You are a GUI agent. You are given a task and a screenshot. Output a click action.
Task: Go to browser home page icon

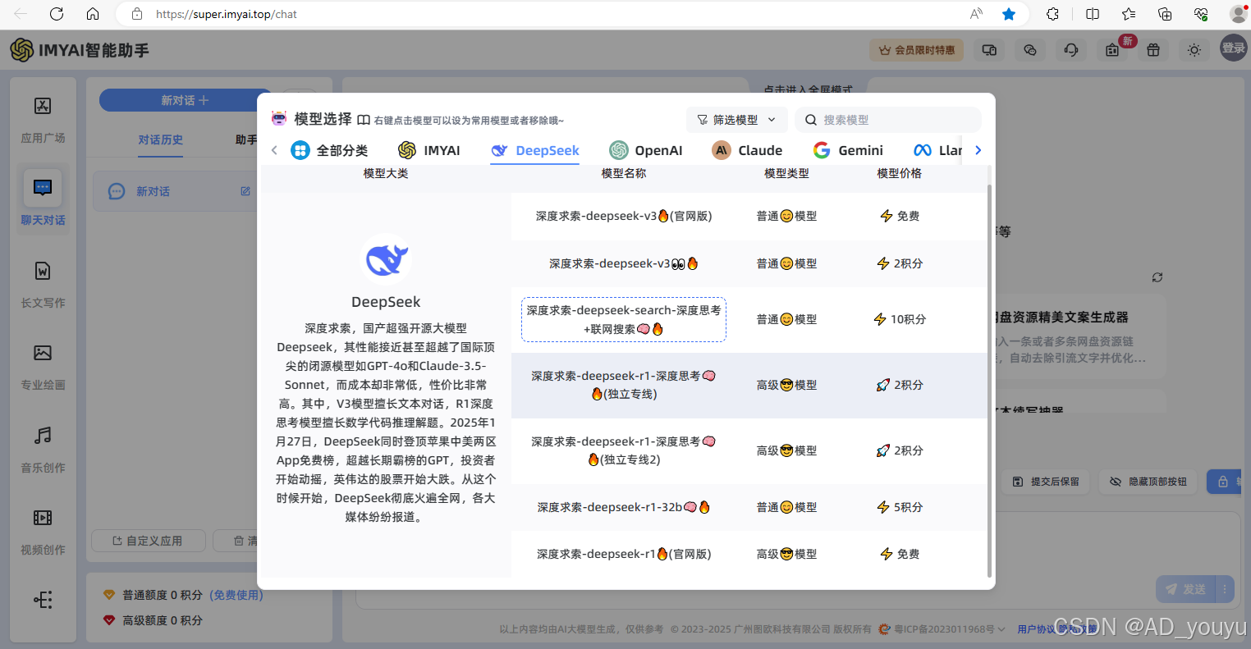(93, 14)
